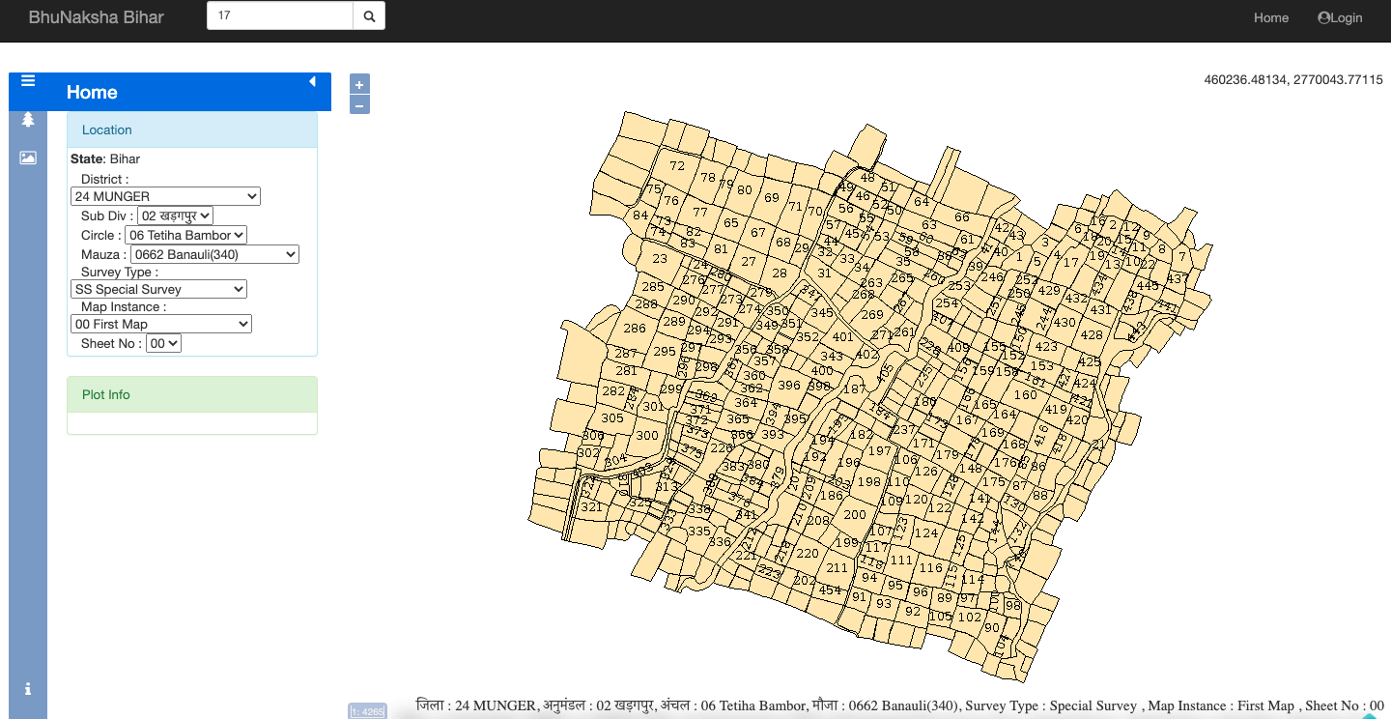The image size is (1391, 719).
Task: Select plot 321 on the map
Action: tap(591, 507)
